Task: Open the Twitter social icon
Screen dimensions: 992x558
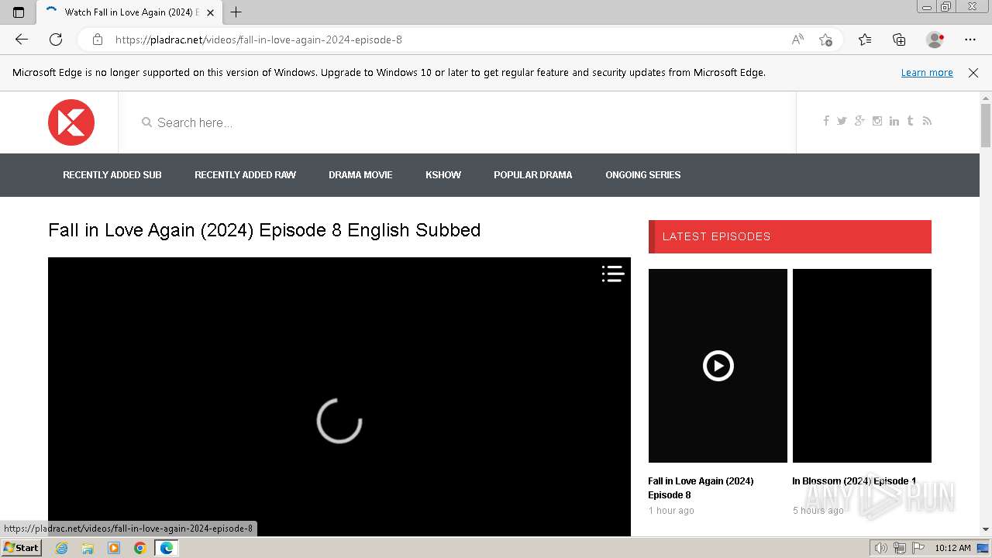Action: click(x=842, y=121)
